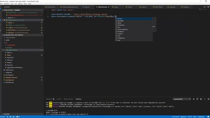Switch to the App.css editor tab
Screen dimensions: 210x118
pyautogui.click(x=87, y=7)
